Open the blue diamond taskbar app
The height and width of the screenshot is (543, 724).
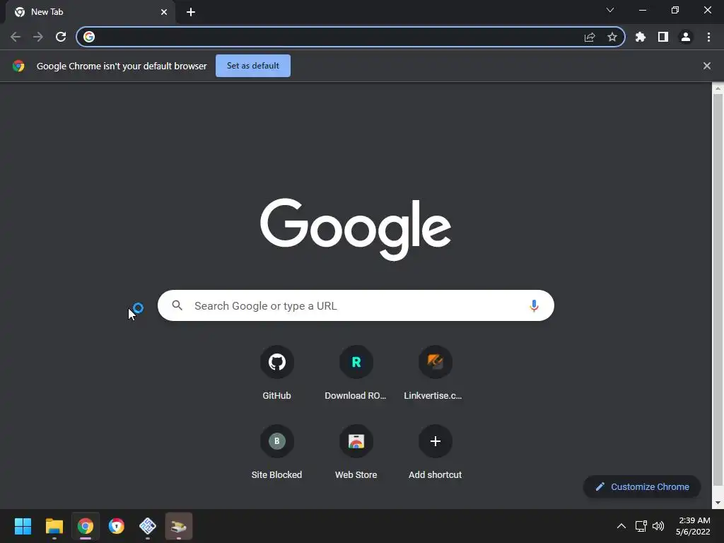(148, 526)
